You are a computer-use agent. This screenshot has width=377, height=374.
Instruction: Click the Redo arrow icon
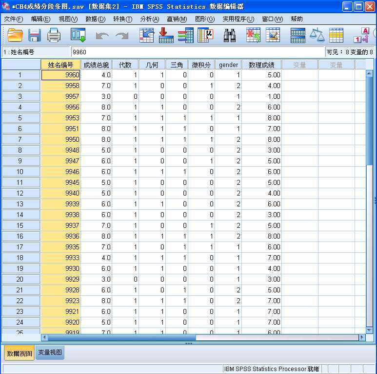click(122, 36)
